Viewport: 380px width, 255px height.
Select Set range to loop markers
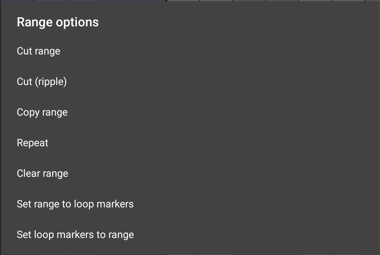(x=75, y=204)
